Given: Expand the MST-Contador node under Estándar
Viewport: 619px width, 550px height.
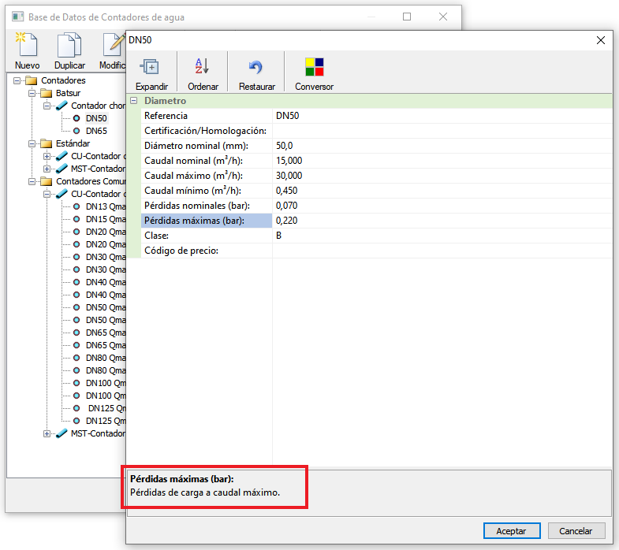Looking at the screenshot, I should [47, 169].
